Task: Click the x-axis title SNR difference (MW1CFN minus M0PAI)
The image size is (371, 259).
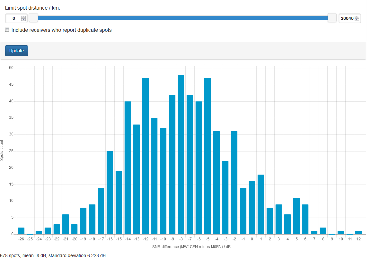Action: click(x=191, y=247)
